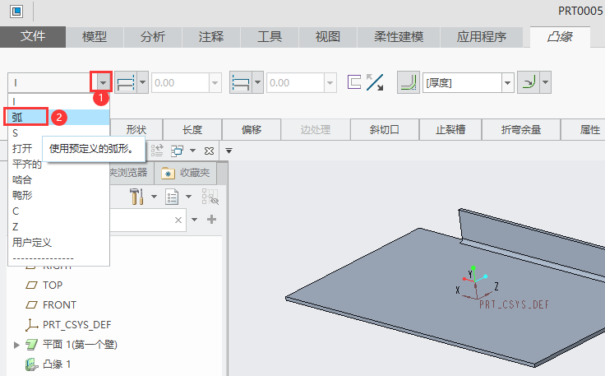Open the 斜切口 options panel
This screenshot has width=605, height=376.
point(385,130)
